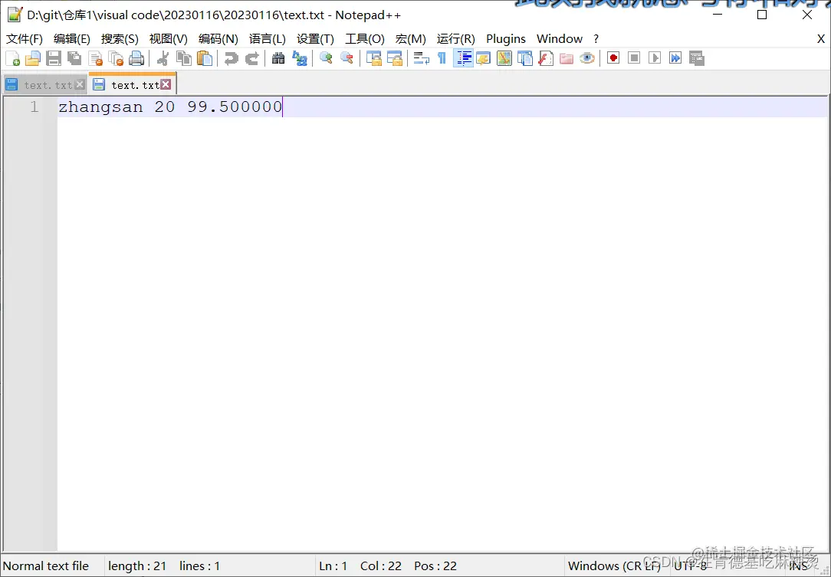Open the 语言(L) menu

(268, 38)
